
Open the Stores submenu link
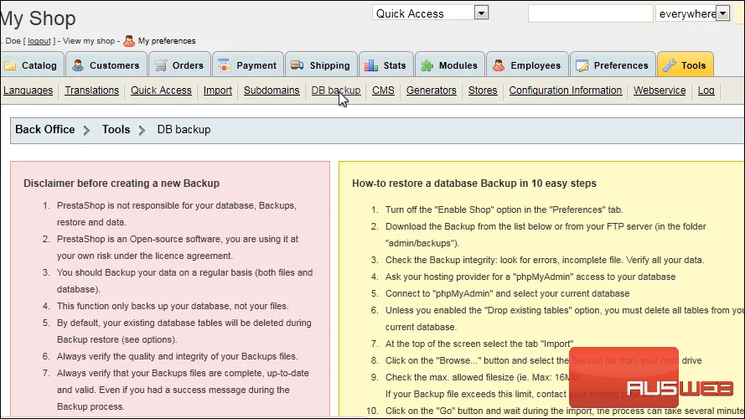483,91
